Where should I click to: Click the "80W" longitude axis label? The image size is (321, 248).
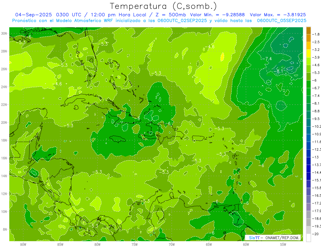tap(97, 245)
